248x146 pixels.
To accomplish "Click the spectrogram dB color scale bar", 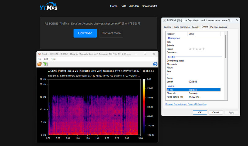I will pyautogui.click(x=144, y=107).
